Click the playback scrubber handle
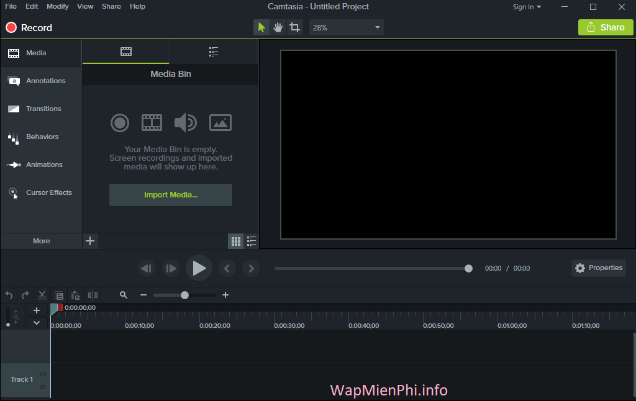Viewport: 636px width, 401px height. (x=468, y=268)
